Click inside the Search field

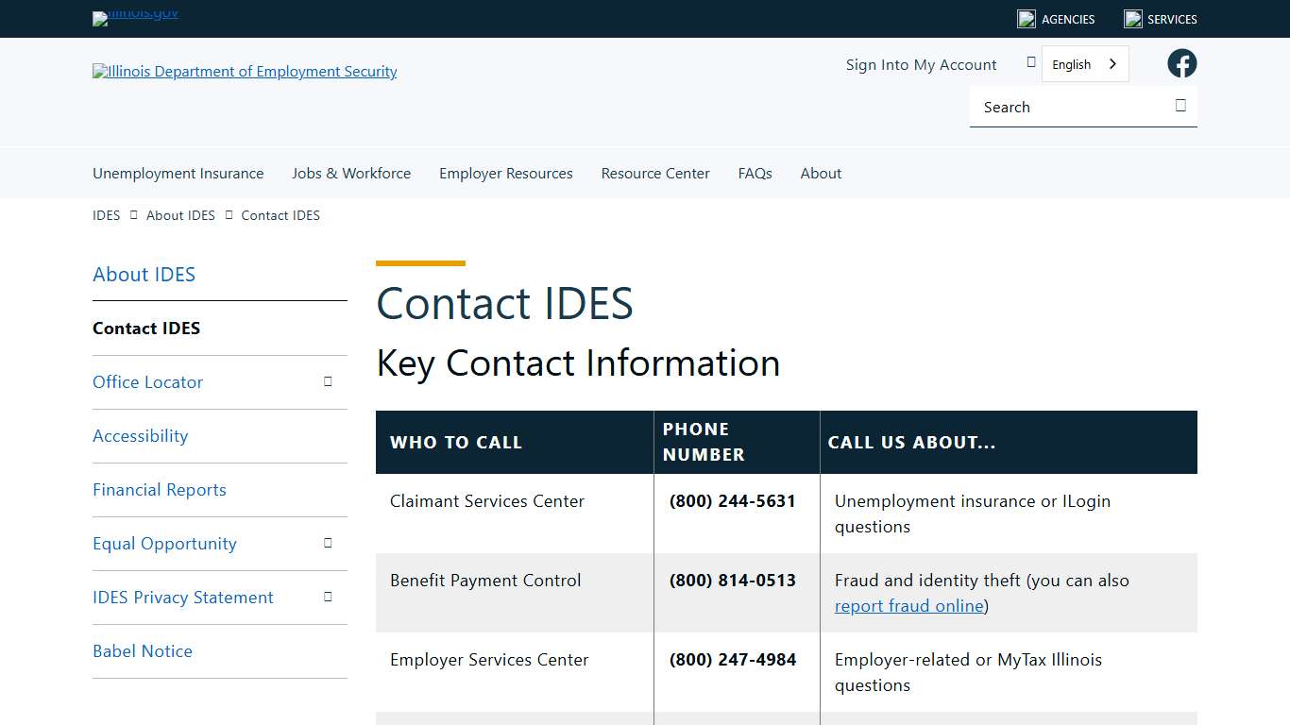pos(1058,107)
